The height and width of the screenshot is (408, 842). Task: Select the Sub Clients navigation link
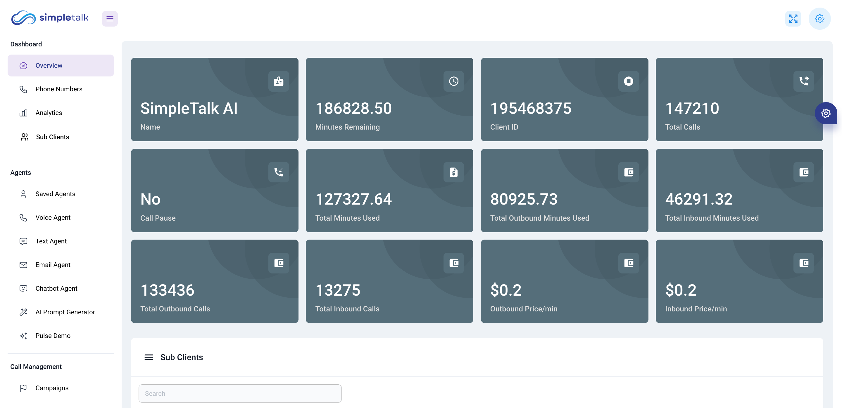[x=52, y=137]
